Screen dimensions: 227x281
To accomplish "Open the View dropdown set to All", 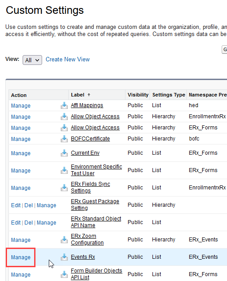I will 32,60.
